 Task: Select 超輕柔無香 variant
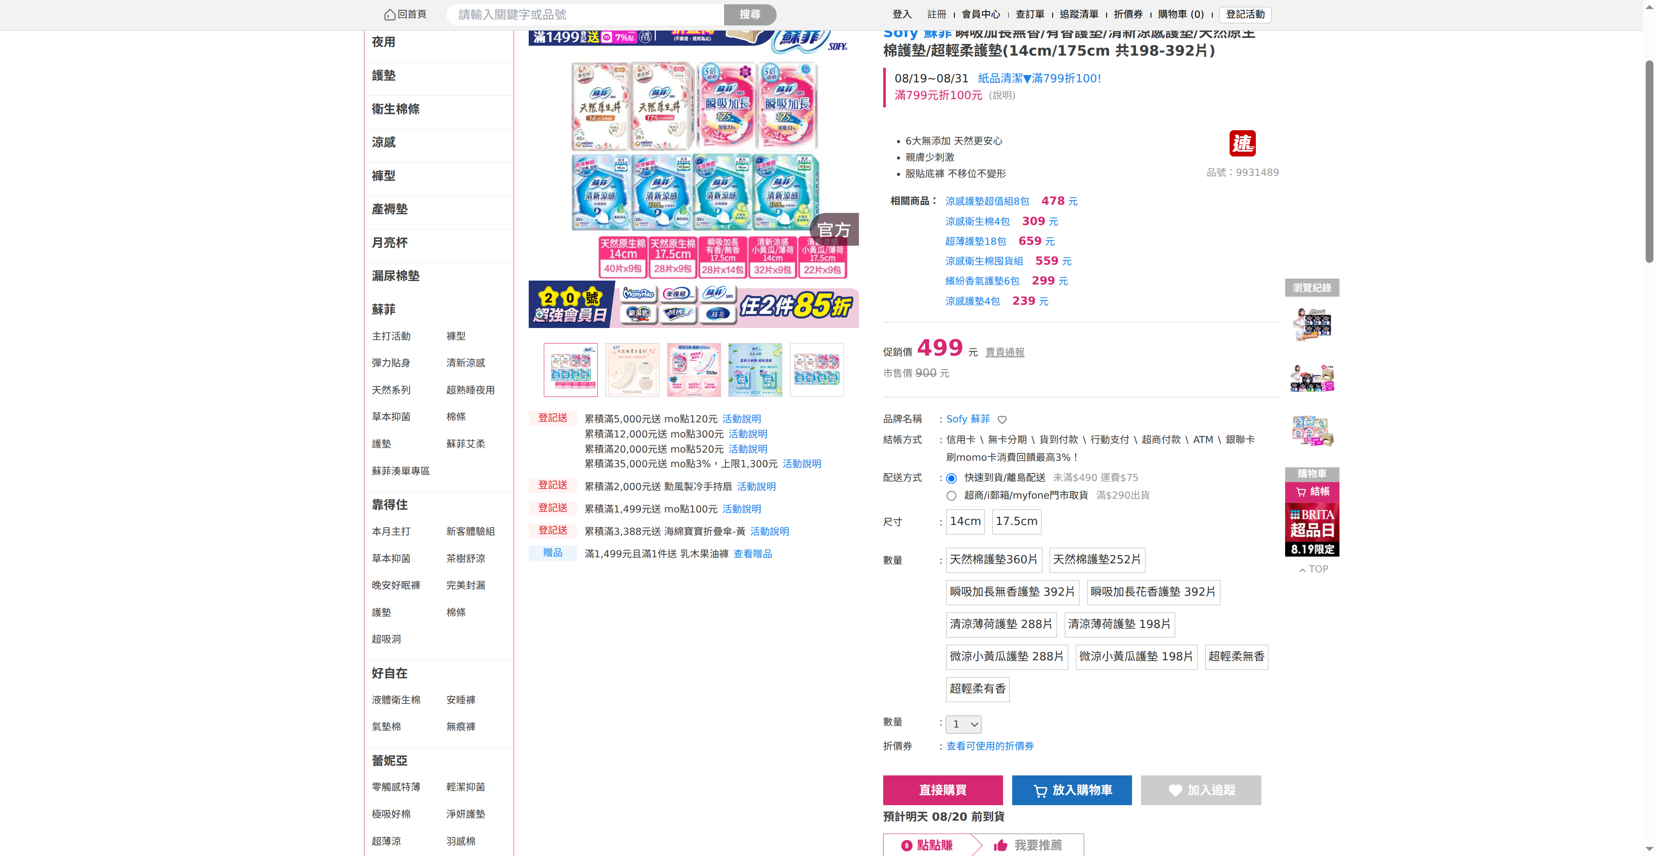[x=1236, y=657]
